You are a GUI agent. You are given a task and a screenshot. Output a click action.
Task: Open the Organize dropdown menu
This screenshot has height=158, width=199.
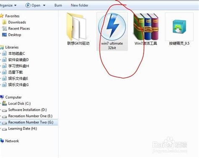pos(8,5)
